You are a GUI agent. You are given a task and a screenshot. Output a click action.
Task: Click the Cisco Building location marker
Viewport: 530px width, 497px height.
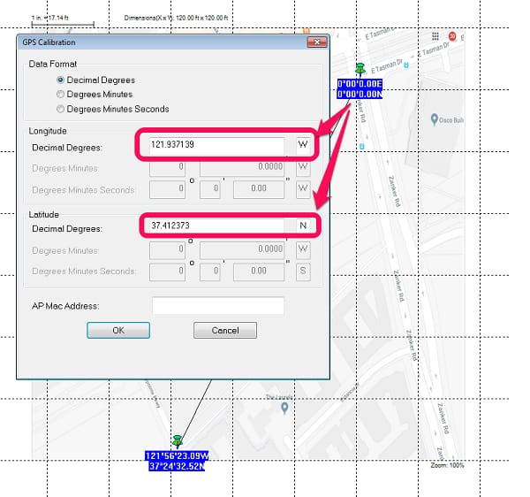(434, 119)
